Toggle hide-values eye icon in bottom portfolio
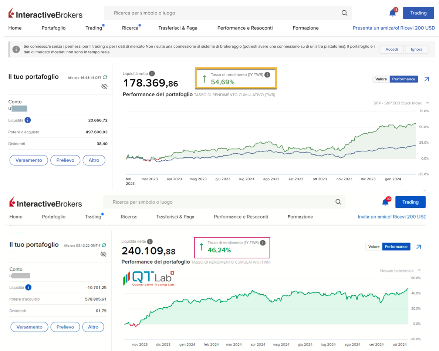Screen dimensions: 439x351 [104, 254]
